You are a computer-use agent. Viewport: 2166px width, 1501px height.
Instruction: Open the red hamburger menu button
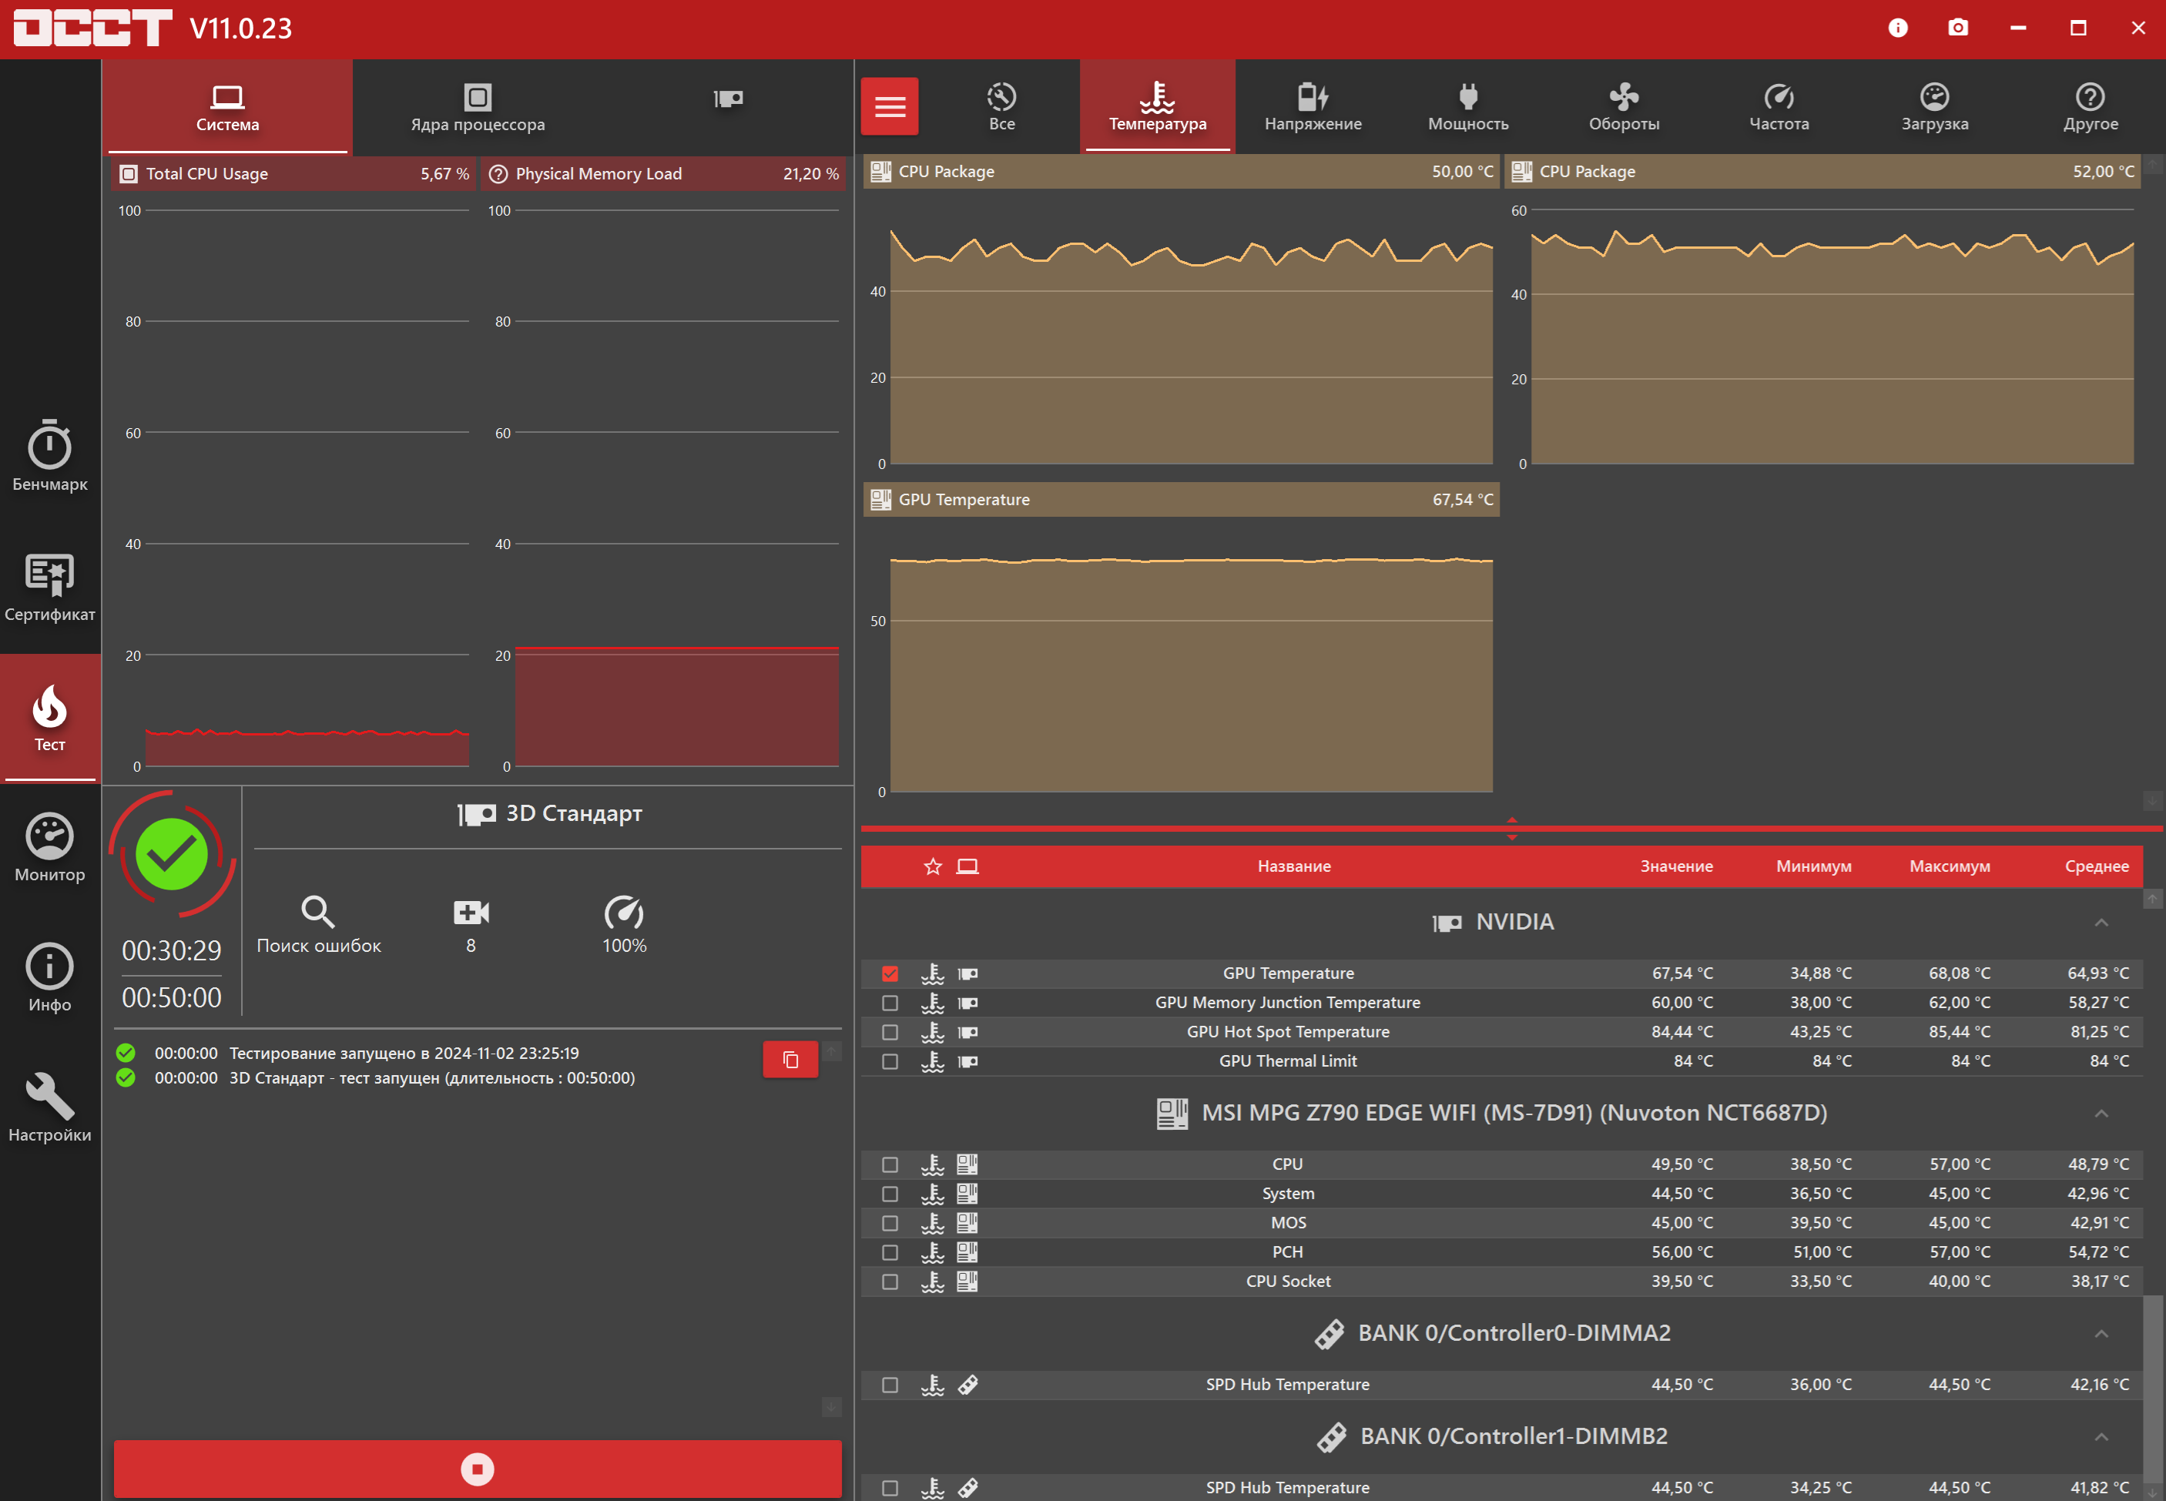[889, 106]
